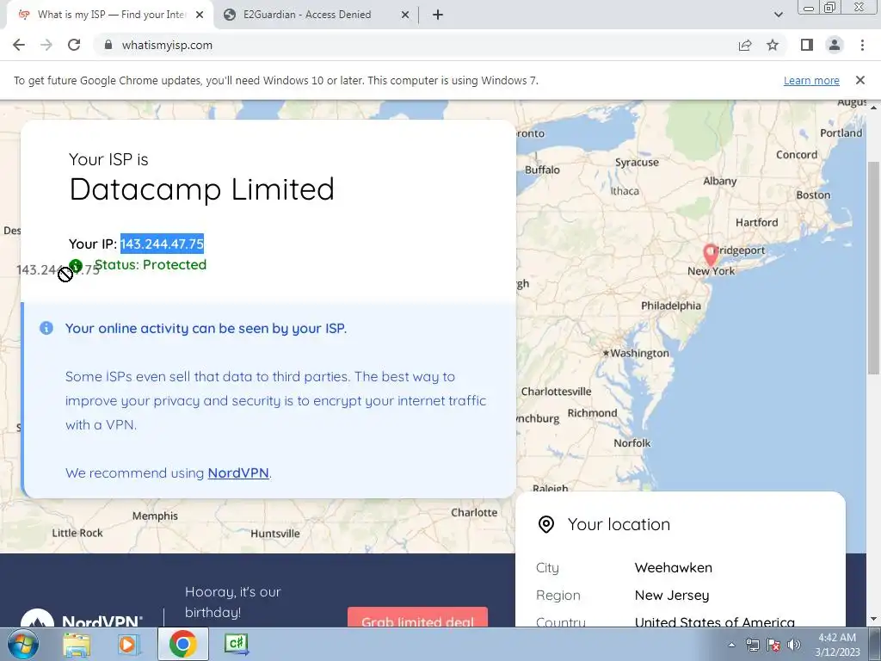This screenshot has height=661, width=881.
Task: Share this page icon in address bar
Action: click(745, 45)
